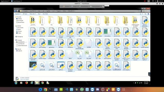This screenshot has width=164, height=92.
Task: Select the error handling Python file
Action: click(42, 43)
